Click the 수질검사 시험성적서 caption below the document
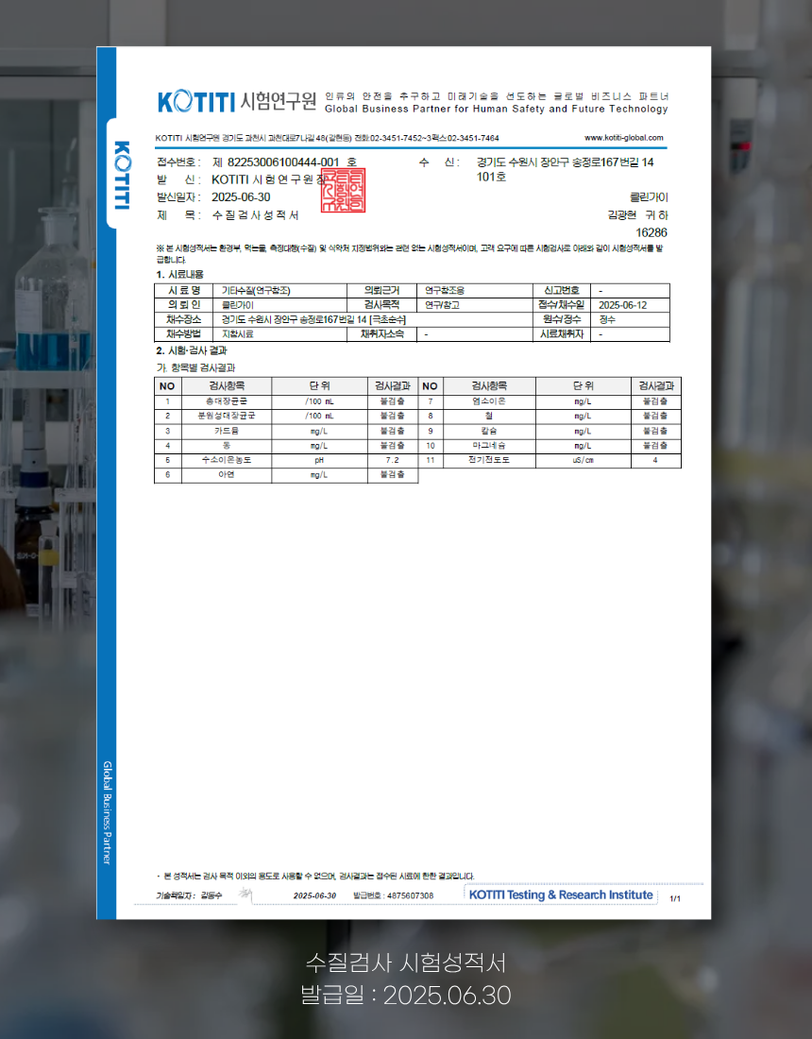Viewport: 812px width, 1039px height. click(406, 962)
